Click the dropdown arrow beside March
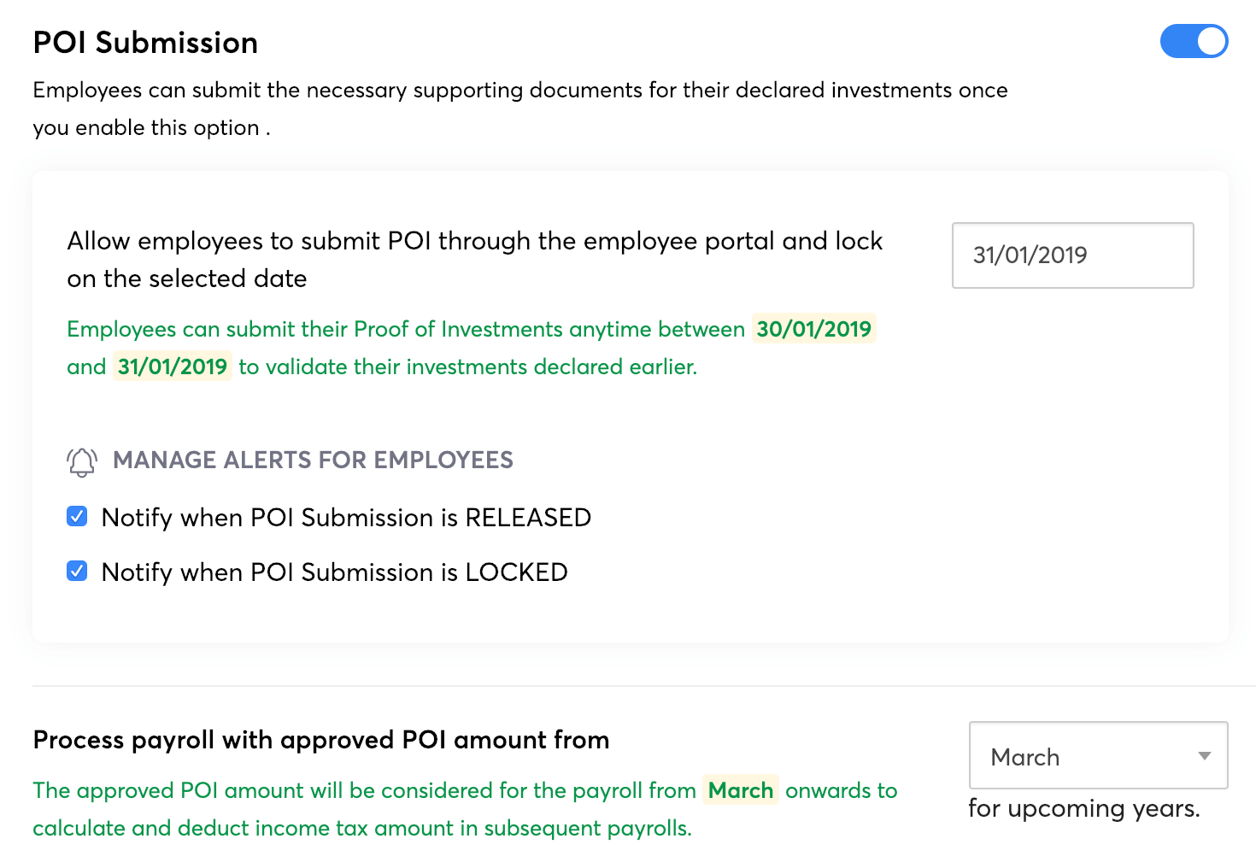This screenshot has width=1256, height=868. tap(1204, 755)
